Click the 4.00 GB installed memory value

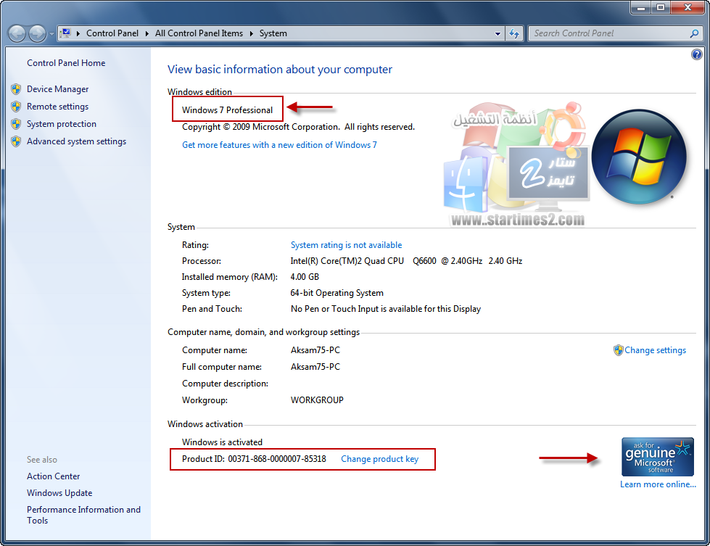click(x=305, y=276)
